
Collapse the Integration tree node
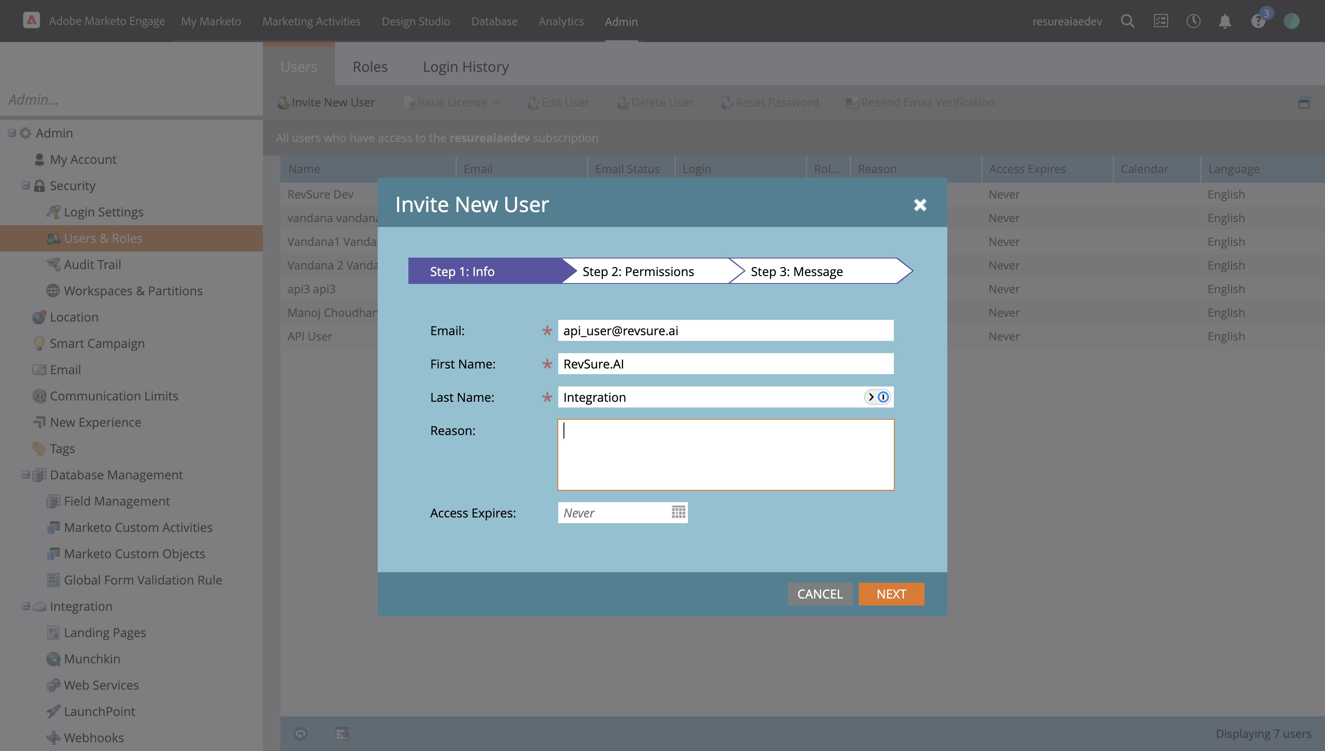pos(25,606)
